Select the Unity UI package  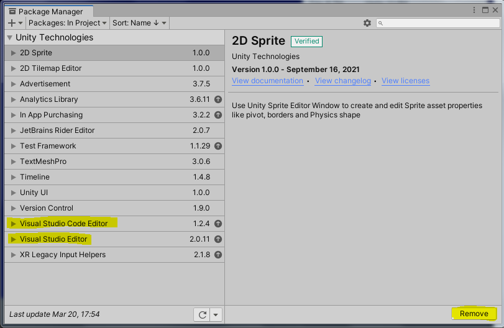[x=114, y=193]
